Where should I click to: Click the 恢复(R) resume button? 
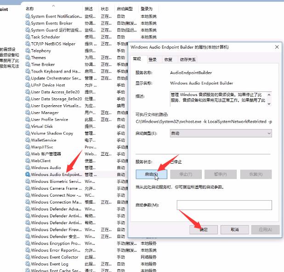[256, 175]
